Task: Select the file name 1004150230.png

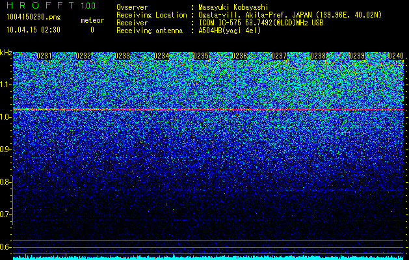Action: [34, 18]
